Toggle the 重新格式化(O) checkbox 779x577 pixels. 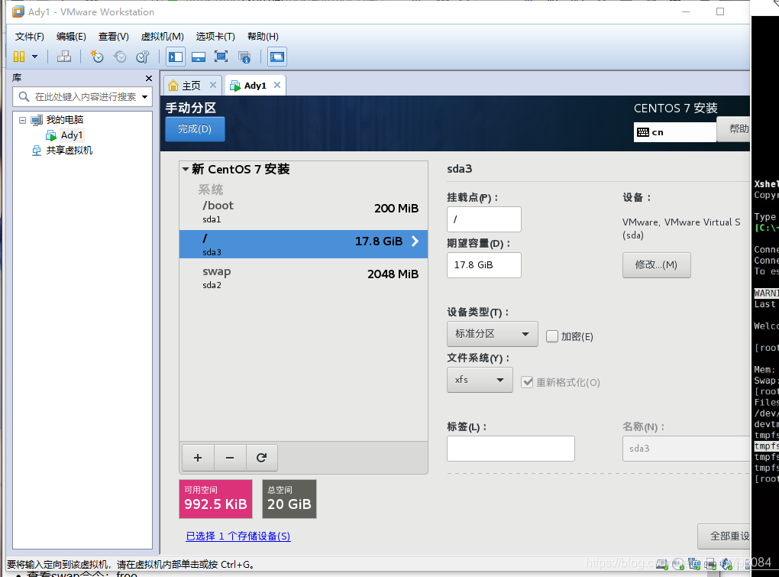[527, 382]
